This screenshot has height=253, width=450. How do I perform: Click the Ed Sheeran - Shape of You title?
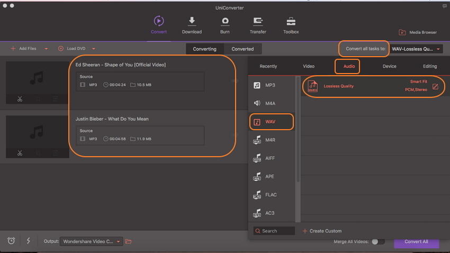(121, 65)
